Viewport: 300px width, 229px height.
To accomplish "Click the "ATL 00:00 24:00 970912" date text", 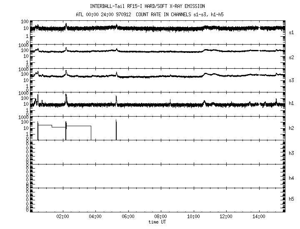I will pos(103,15).
